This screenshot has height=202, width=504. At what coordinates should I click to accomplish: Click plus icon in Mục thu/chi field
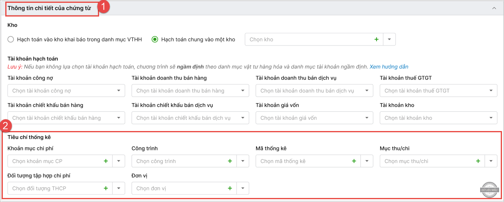pos(478,161)
